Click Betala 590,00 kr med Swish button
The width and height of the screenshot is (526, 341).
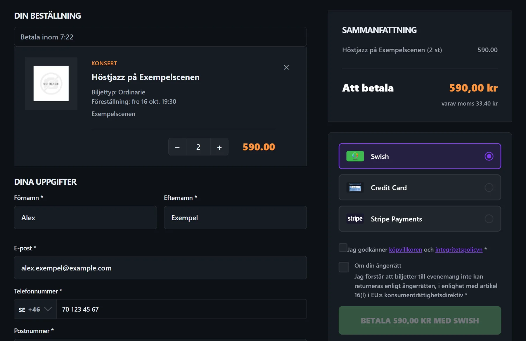[x=420, y=321]
